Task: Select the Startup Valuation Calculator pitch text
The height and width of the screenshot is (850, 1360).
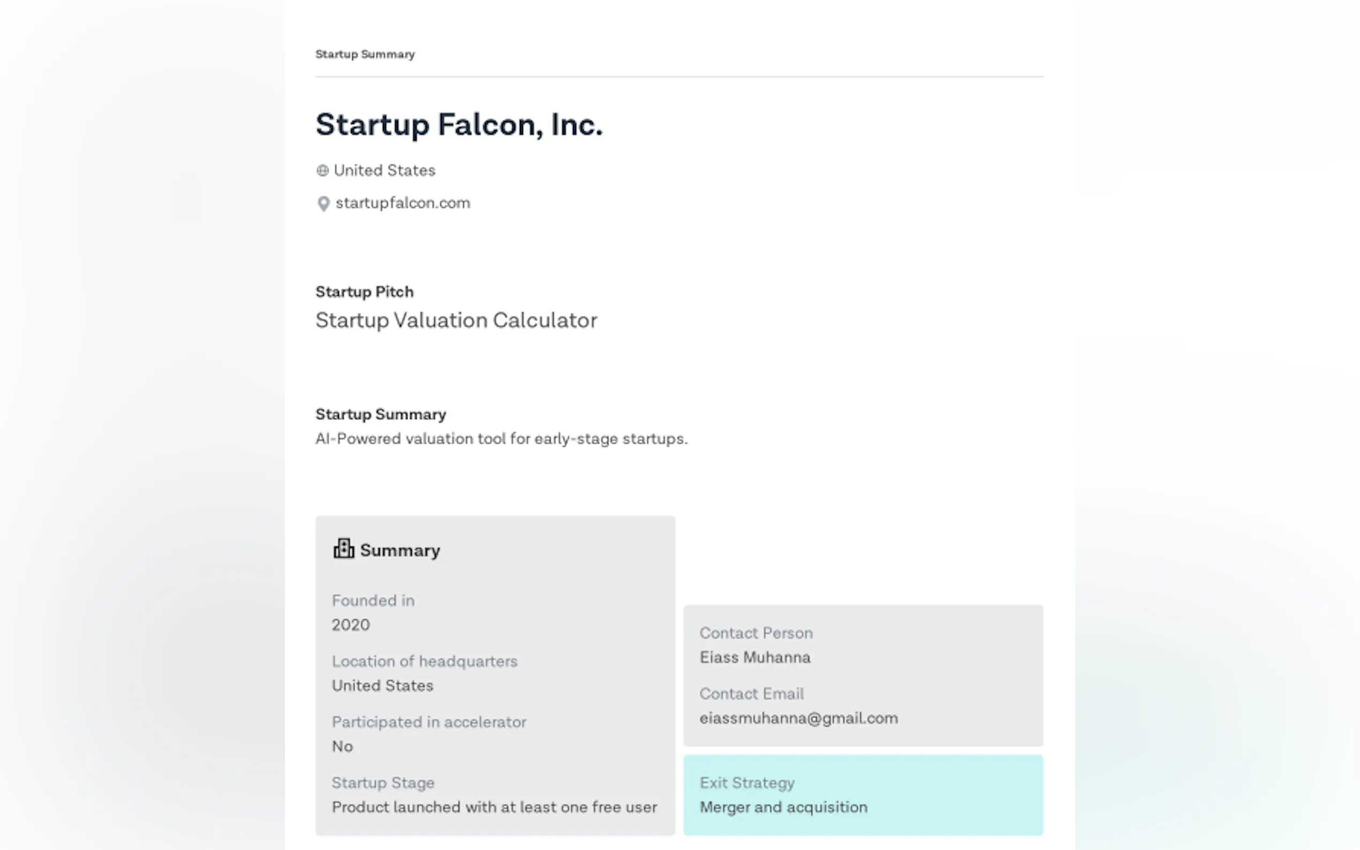Action: click(456, 321)
